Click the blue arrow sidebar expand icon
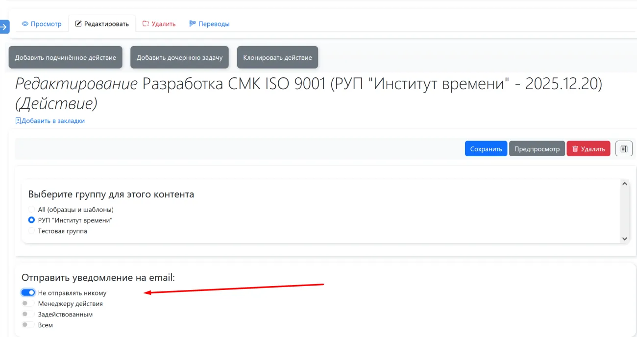The width and height of the screenshot is (637, 337). coord(4,26)
